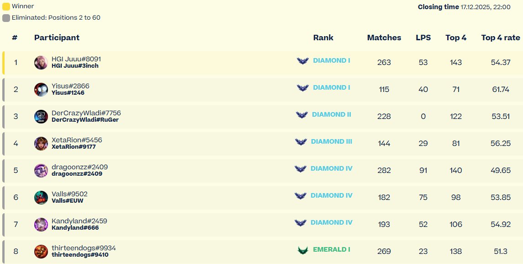
Task: Click the Diamond emblem in DerCrazyWladi's row
Action: point(302,115)
